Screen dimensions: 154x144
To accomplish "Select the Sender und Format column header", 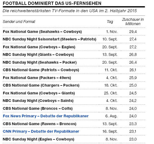I will pyautogui.click(x=19, y=22).
